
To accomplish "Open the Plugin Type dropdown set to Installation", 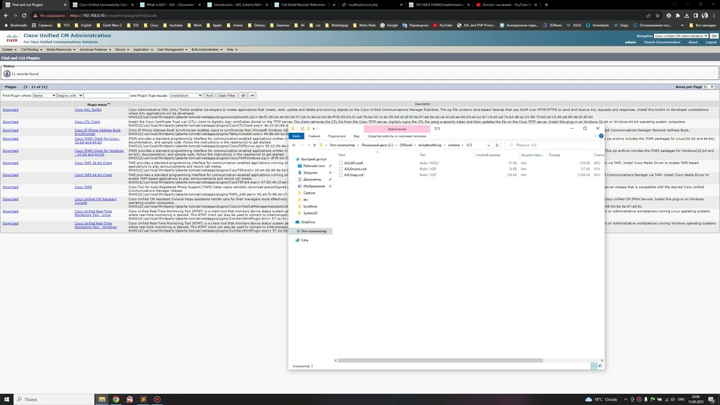I will point(186,96).
